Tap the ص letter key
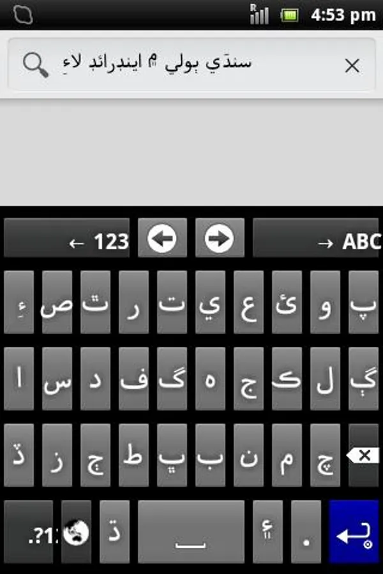This screenshot has height=574, width=383. 57,302
